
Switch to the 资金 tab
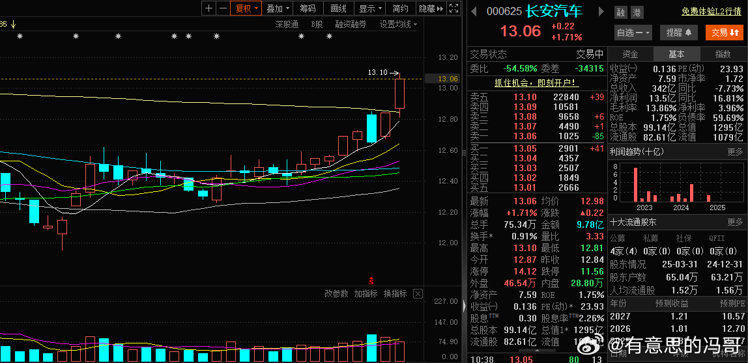(630, 54)
